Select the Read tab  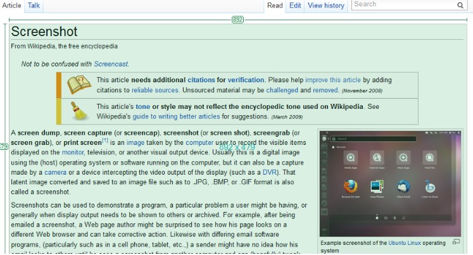275,6
